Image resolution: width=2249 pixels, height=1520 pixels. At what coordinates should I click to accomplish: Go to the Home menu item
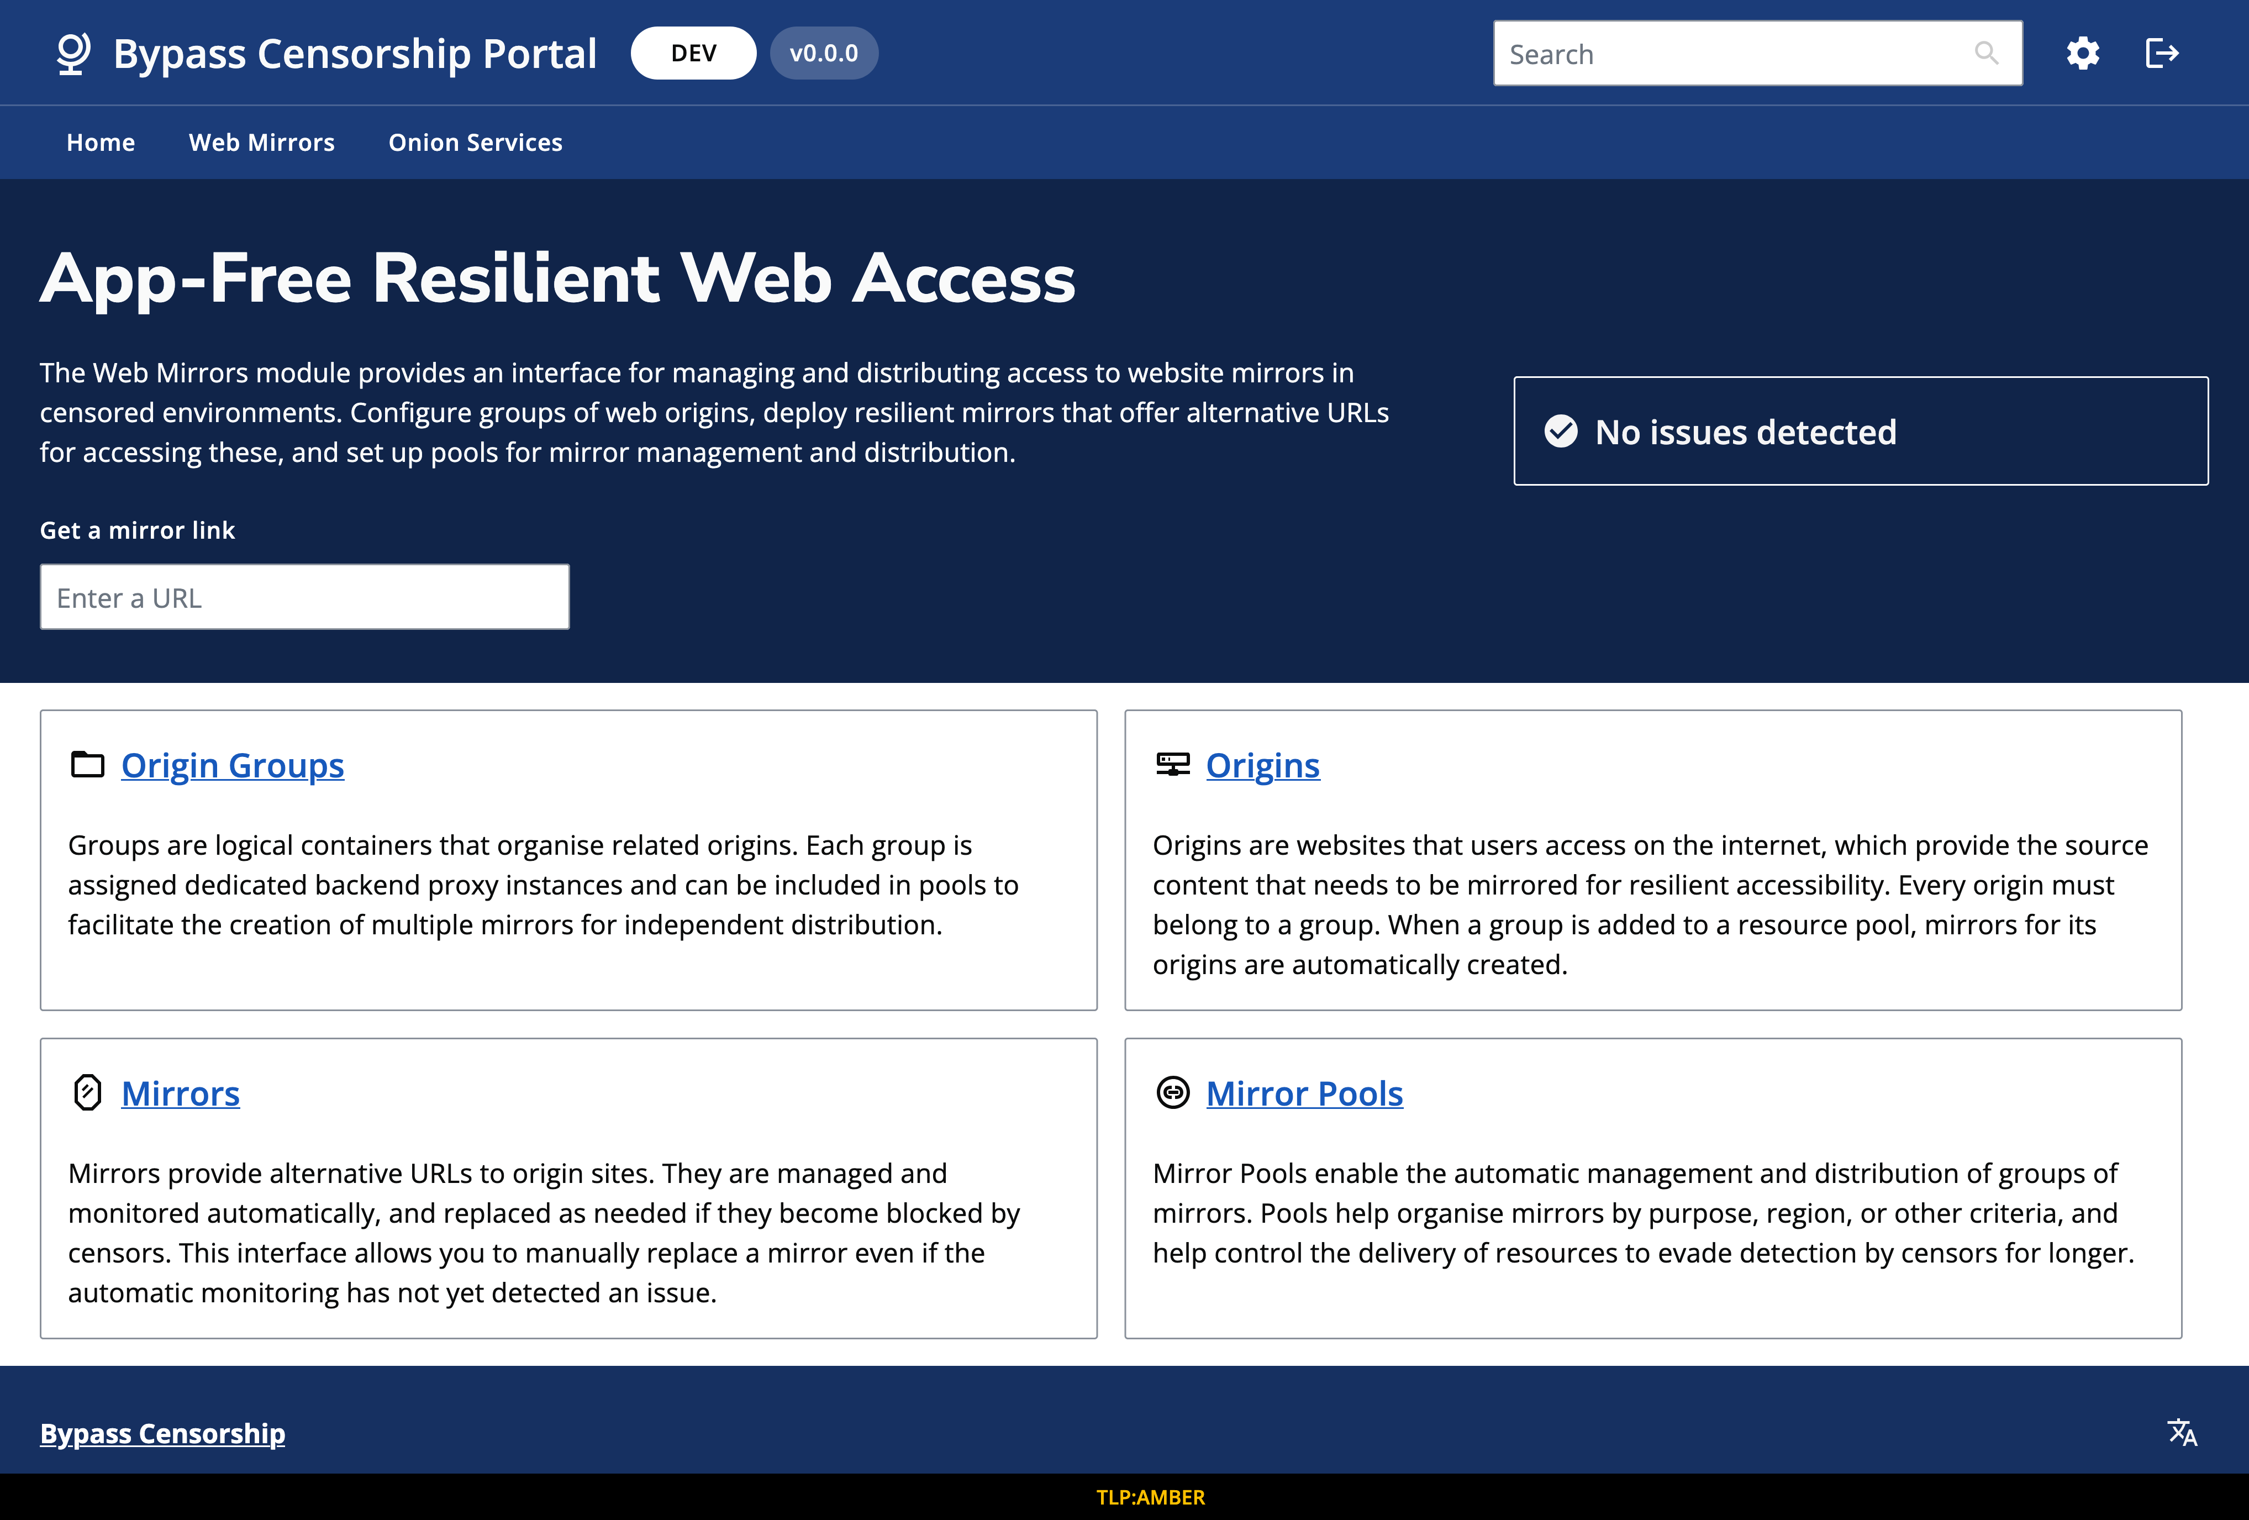point(101,143)
